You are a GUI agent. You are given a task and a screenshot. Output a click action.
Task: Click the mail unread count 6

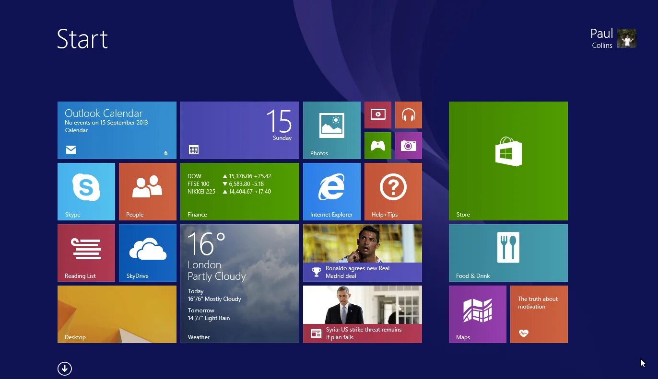pyautogui.click(x=166, y=153)
